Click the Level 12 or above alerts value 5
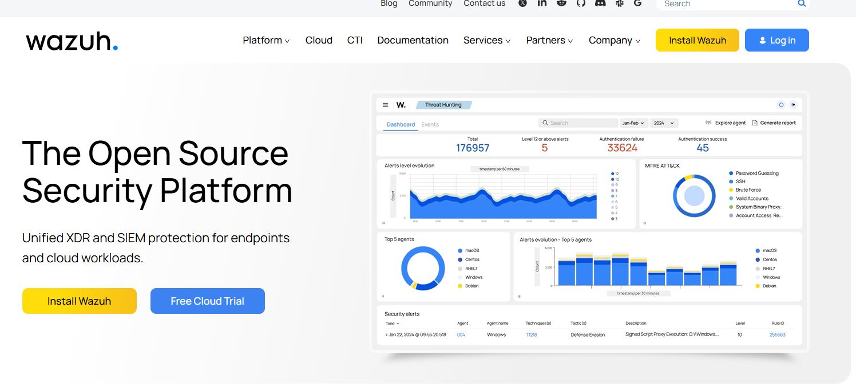The width and height of the screenshot is (856, 390). tap(545, 148)
